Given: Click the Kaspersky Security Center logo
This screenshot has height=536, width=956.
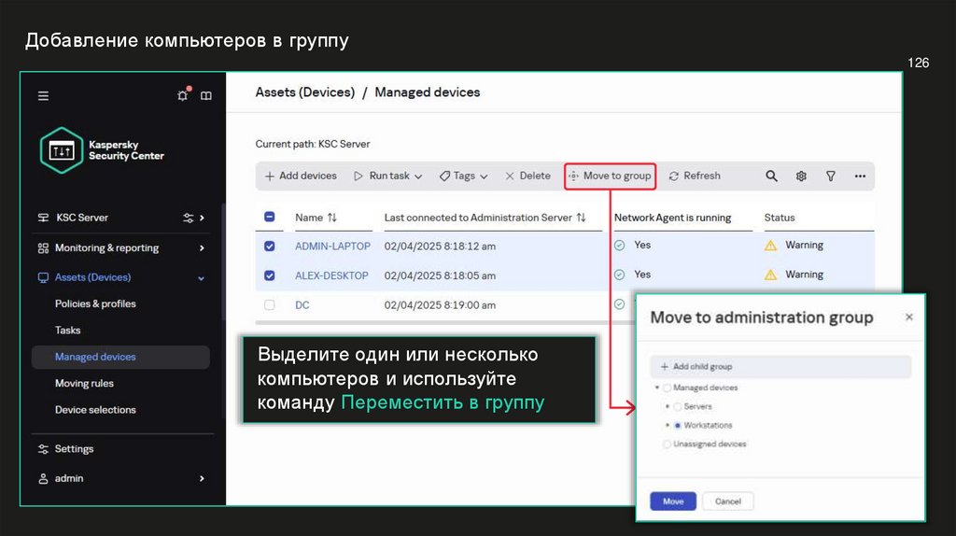Looking at the screenshot, I should 102,150.
